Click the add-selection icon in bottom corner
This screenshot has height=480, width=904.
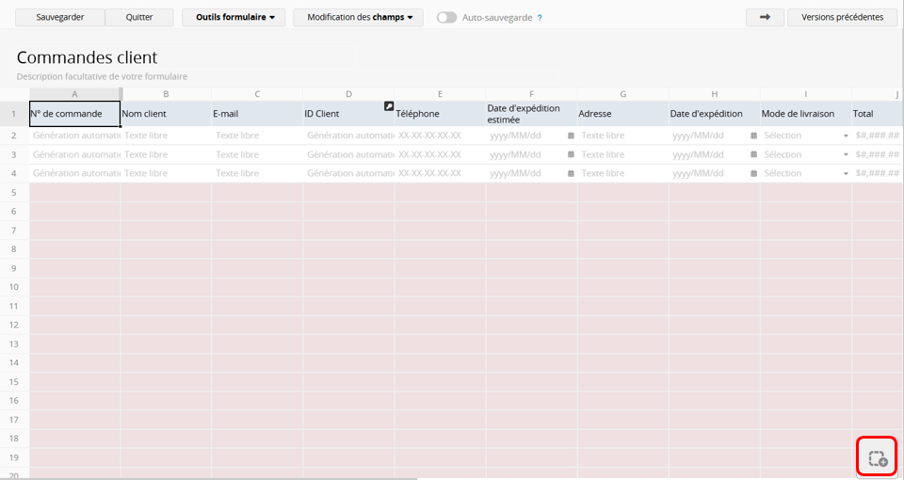coord(877,458)
